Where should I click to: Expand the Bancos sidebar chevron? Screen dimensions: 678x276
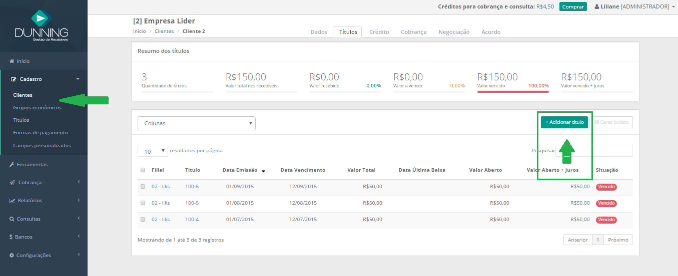pyautogui.click(x=79, y=237)
